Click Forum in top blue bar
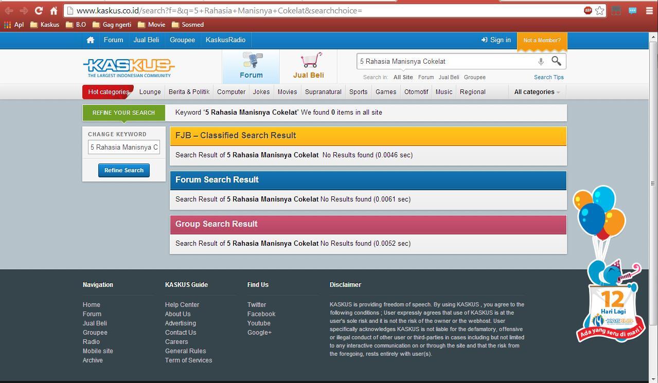 click(x=113, y=40)
